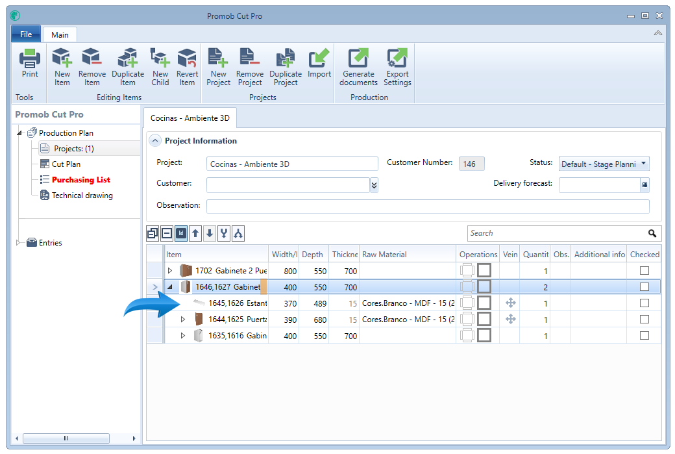
Task: Click expand-all icon in grid toolbar
Action: [x=153, y=233]
